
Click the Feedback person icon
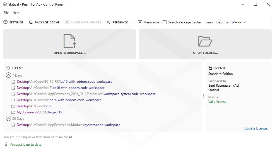[x=109, y=22]
